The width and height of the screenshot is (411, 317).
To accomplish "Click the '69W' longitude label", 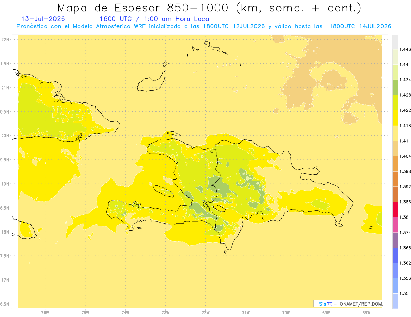I will tap(326, 313).
